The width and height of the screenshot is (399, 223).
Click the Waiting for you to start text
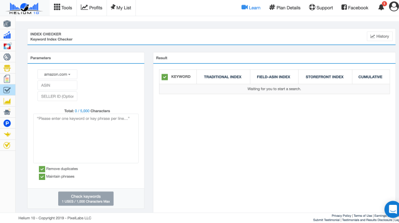click(x=274, y=89)
